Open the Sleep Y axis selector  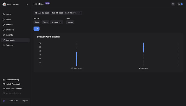45,22
